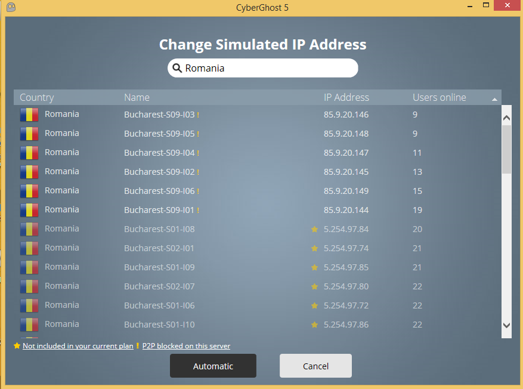Click Romania flag for Bucharest-S01-I09
The width and height of the screenshot is (523, 389).
point(29,267)
